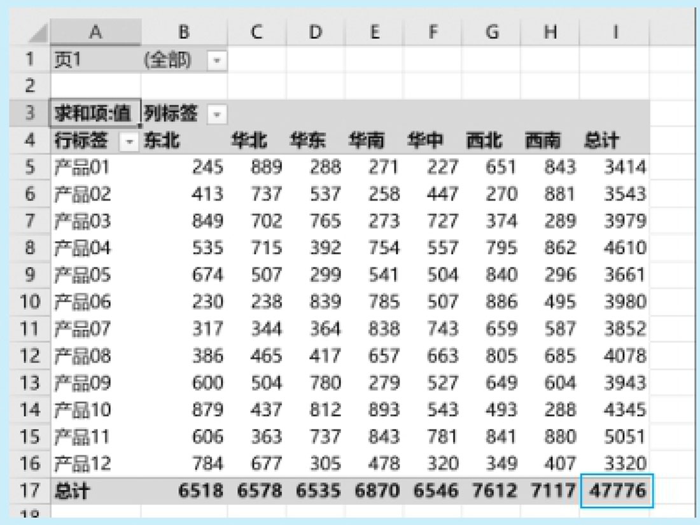Click row 17 header number
Viewport: 700px width, 525px height.
click(29, 491)
